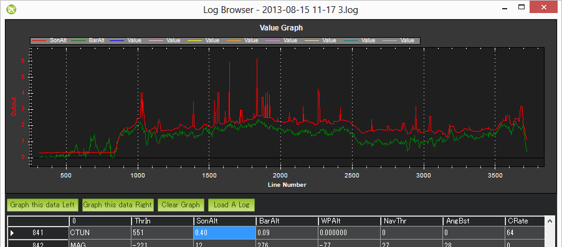Click the scroll up arrow of table scrollbar
This screenshot has width=562, height=247.
coord(550,221)
